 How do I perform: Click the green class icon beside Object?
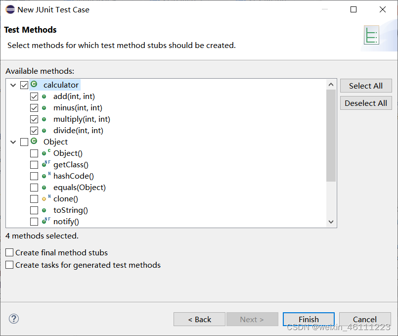34,141
